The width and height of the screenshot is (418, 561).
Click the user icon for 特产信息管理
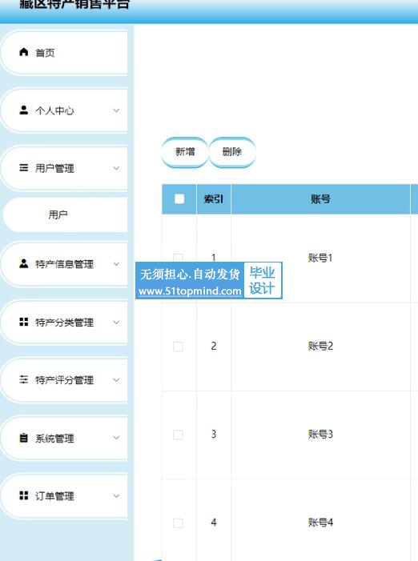click(23, 263)
